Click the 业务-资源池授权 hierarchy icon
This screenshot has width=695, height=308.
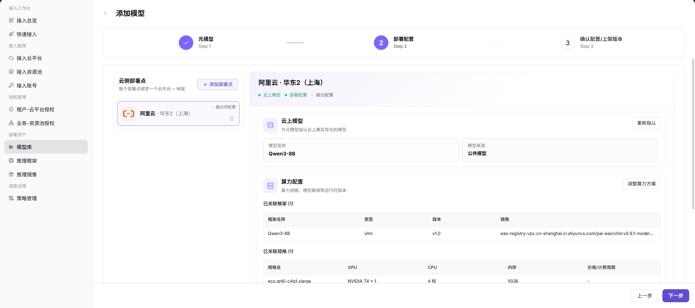11,123
